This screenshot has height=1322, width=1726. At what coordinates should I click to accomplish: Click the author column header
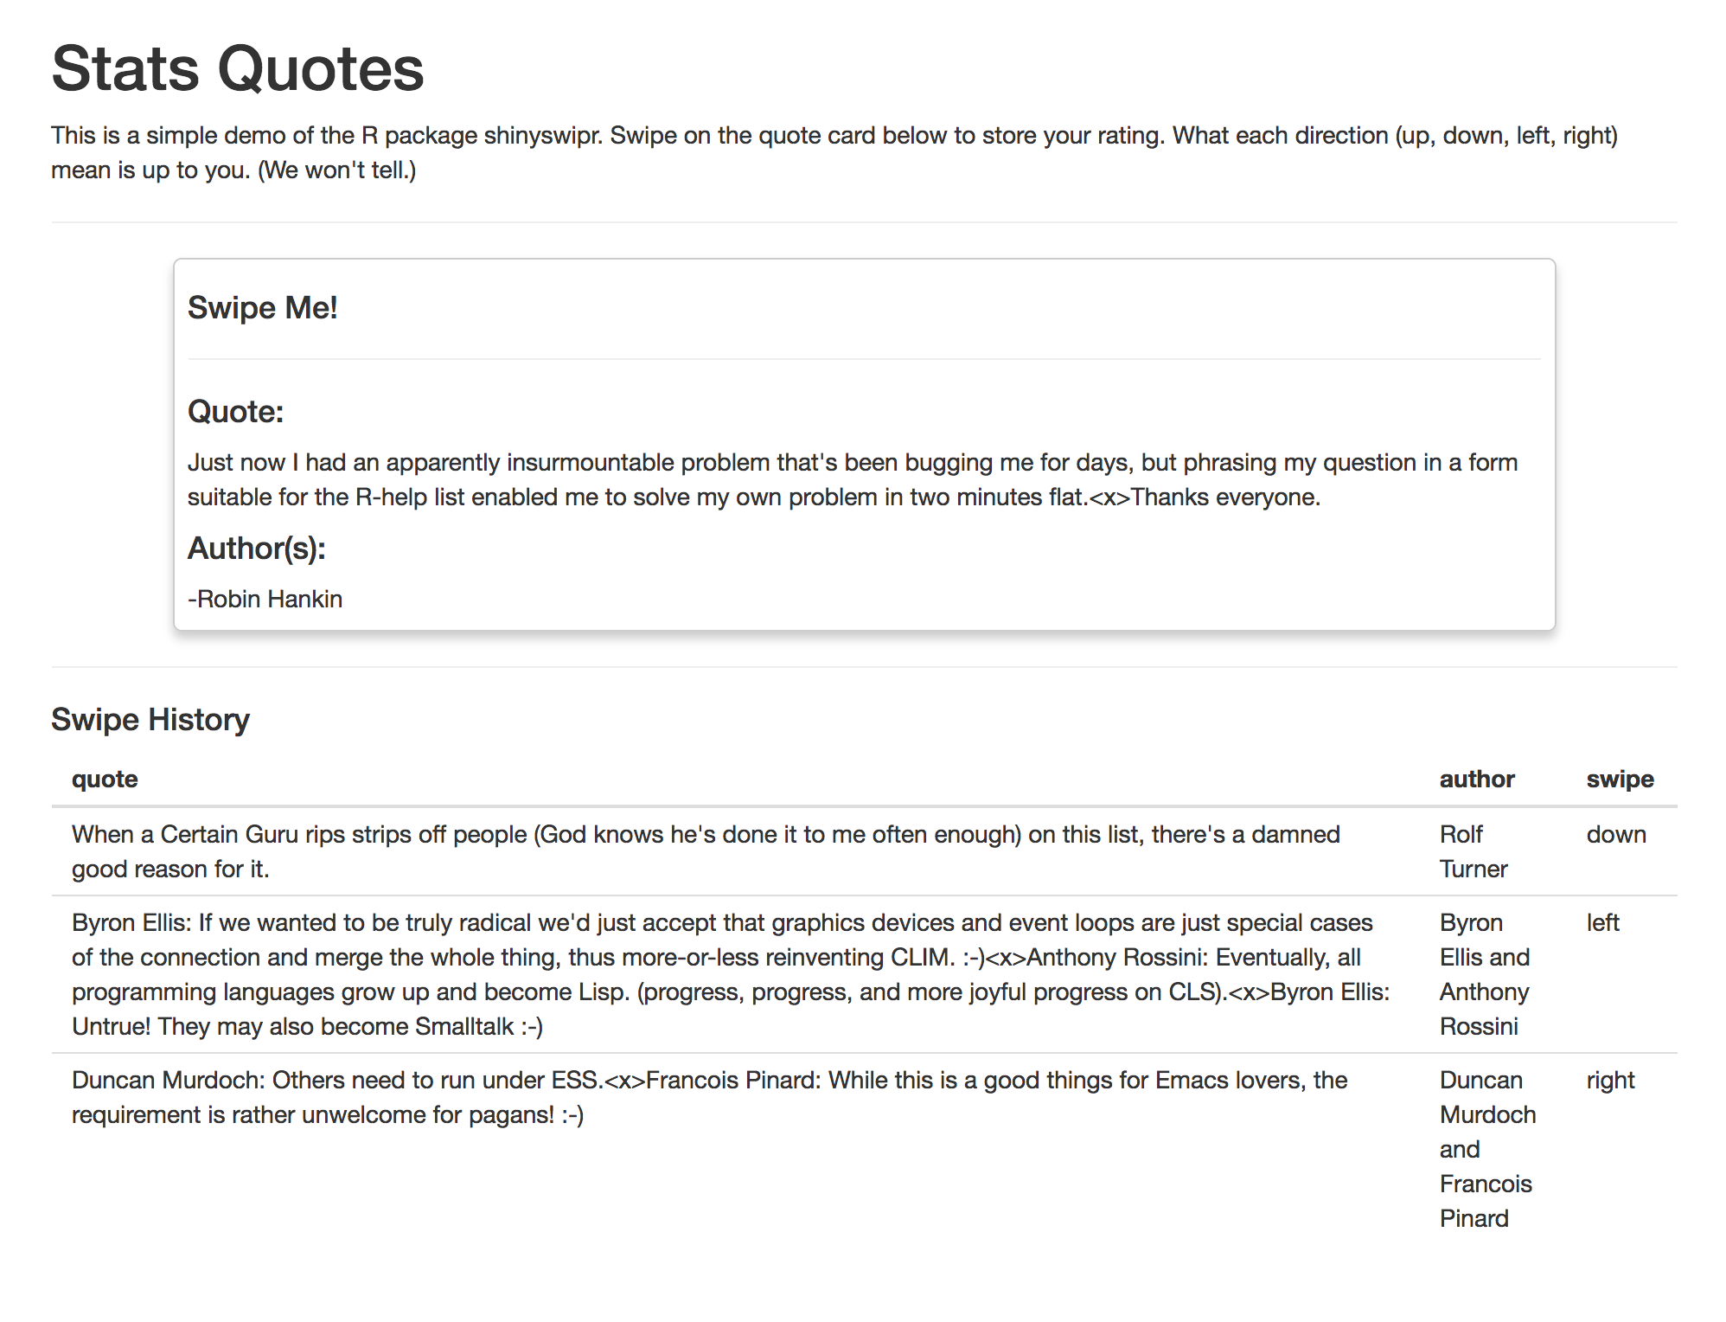[x=1476, y=780]
